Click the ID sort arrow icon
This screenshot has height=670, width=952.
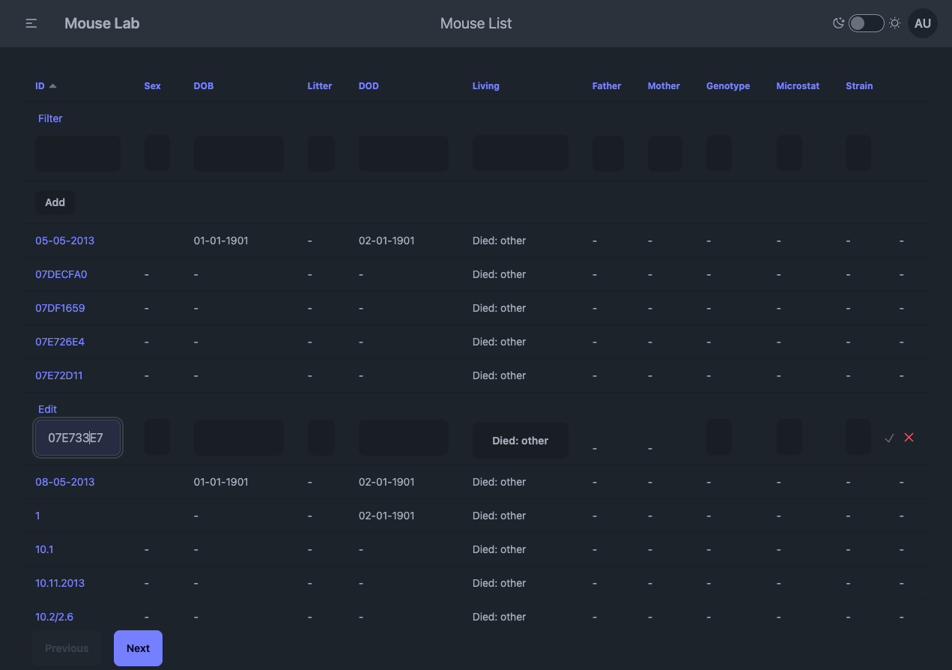(52, 86)
